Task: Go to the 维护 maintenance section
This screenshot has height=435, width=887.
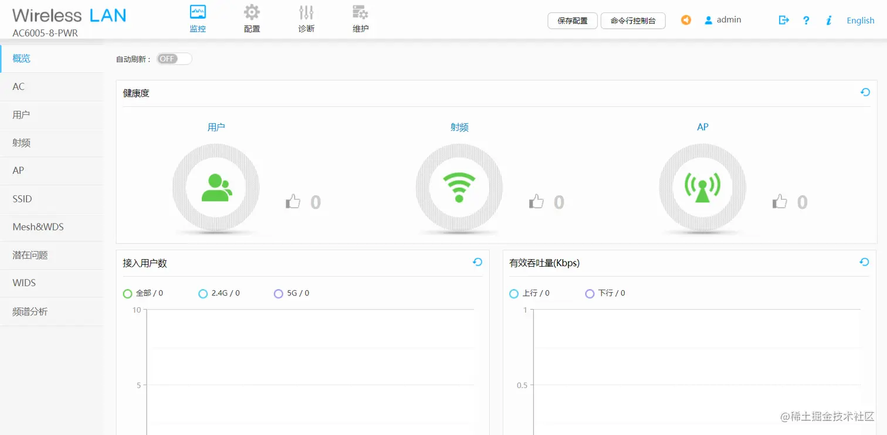Action: pos(360,18)
